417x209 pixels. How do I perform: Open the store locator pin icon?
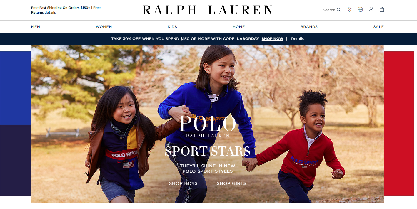tap(349, 10)
